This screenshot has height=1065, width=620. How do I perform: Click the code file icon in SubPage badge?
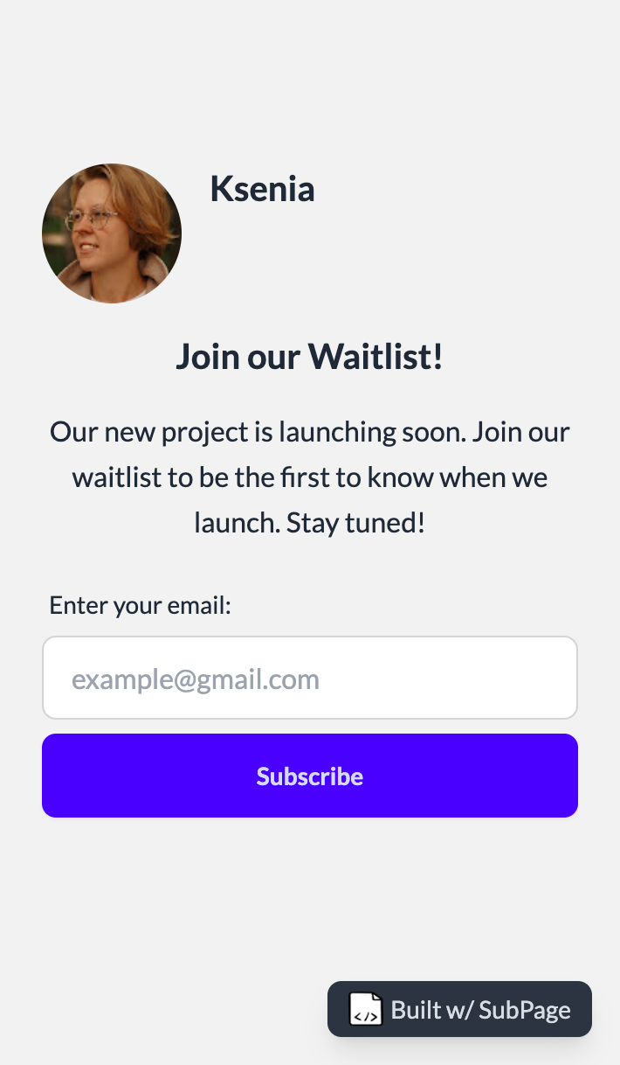366,1009
